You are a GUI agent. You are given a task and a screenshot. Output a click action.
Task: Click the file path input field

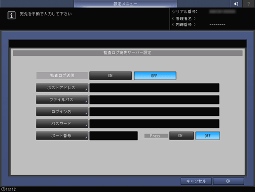tap(154, 99)
